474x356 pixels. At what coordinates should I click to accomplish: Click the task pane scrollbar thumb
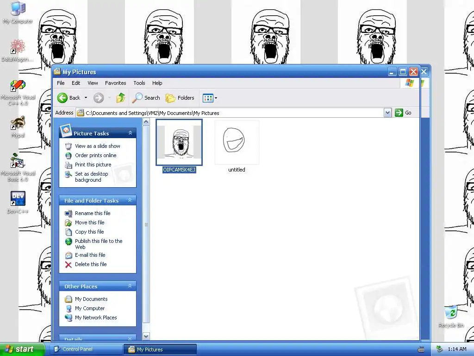tap(146, 224)
